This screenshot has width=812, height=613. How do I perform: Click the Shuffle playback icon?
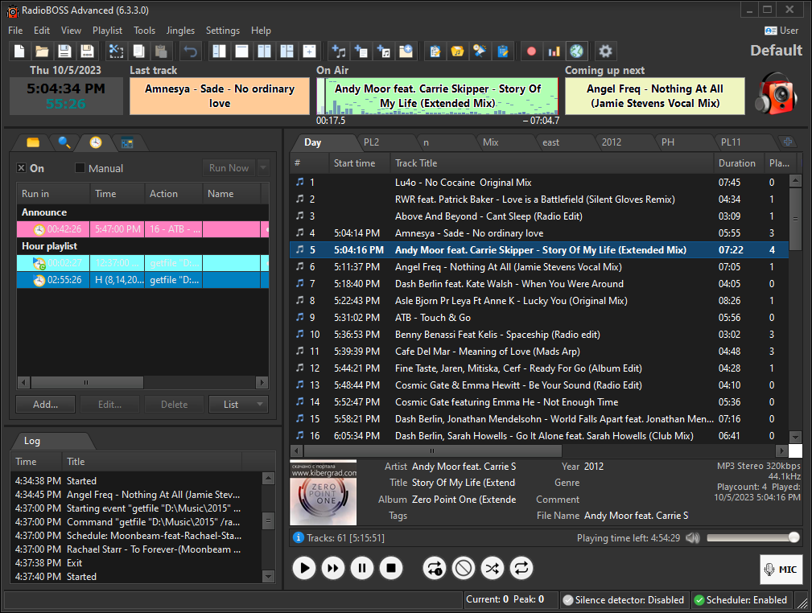coord(492,569)
